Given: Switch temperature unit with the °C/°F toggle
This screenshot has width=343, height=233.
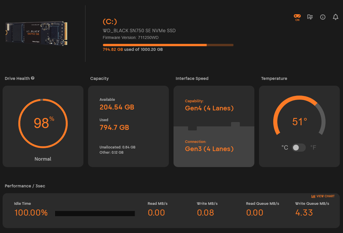Looking at the screenshot, I should pos(299,148).
